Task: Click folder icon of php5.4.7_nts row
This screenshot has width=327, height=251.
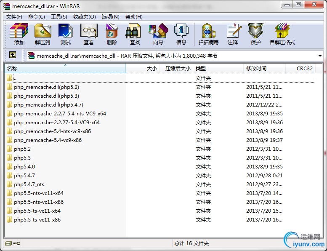Action: (x=9, y=184)
